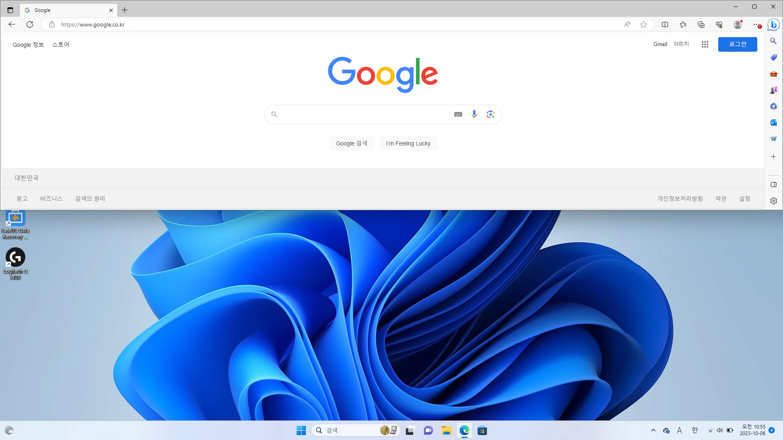The height and width of the screenshot is (440, 783).
Task: Open Microsoft Store from taskbar
Action: (482, 430)
